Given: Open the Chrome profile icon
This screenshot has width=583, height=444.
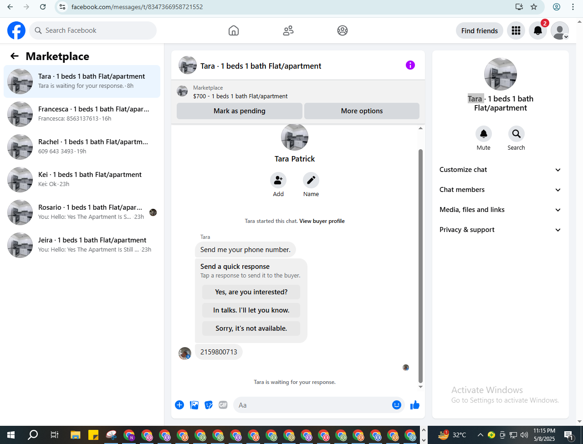Looking at the screenshot, I should point(557,7).
